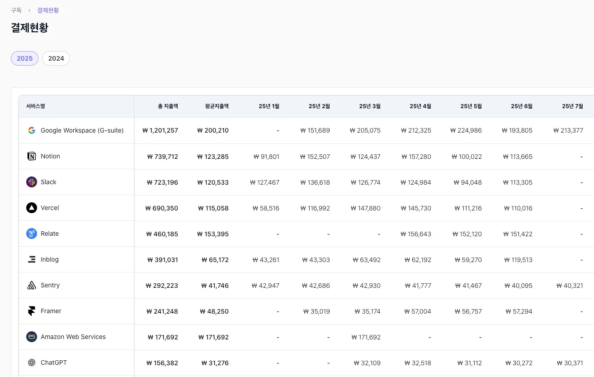Click the Sentry logo icon
The image size is (594, 377).
tap(31, 285)
